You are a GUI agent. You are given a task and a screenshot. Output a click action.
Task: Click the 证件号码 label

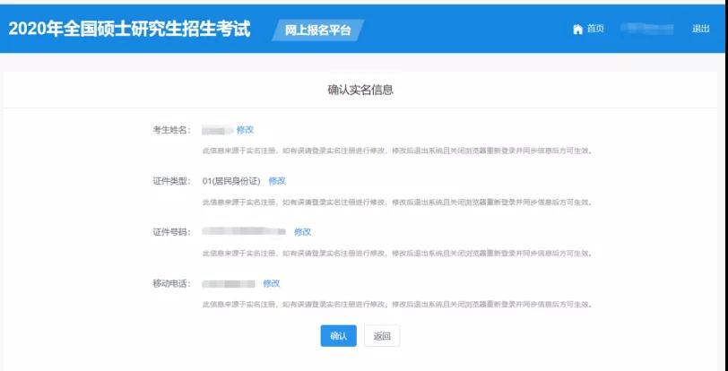pos(172,232)
